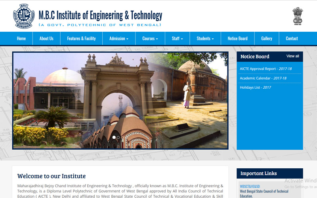This screenshot has width=317, height=198.
Task: Open AICTE Approval Report 2017-18 notice
Action: click(x=265, y=69)
